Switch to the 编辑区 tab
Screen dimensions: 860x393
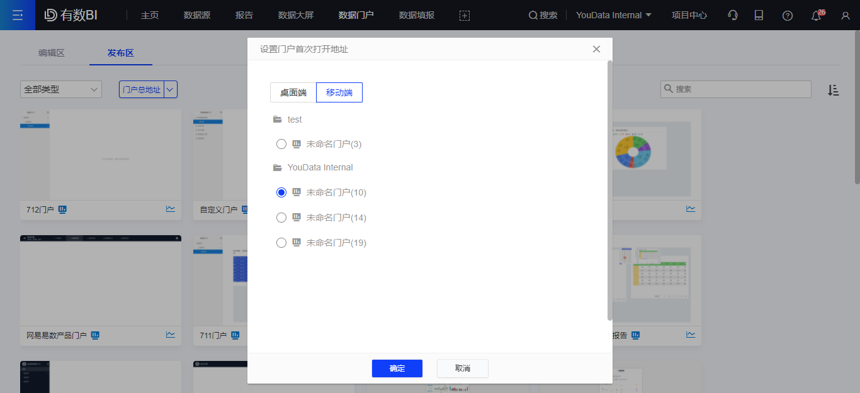tap(52, 53)
